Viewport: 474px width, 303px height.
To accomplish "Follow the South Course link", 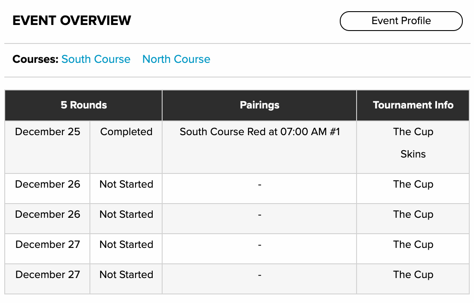I will [96, 59].
